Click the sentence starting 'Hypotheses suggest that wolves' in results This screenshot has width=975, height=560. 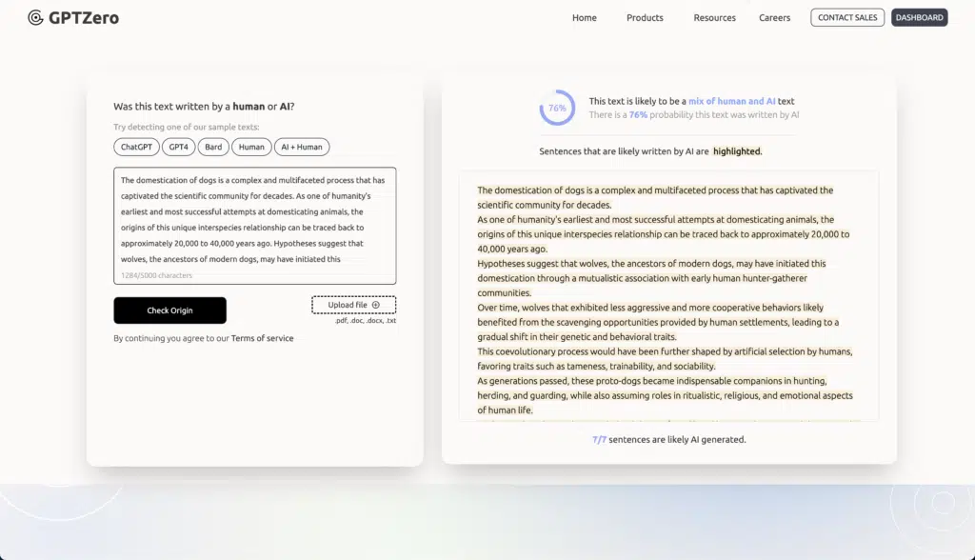[x=651, y=278]
